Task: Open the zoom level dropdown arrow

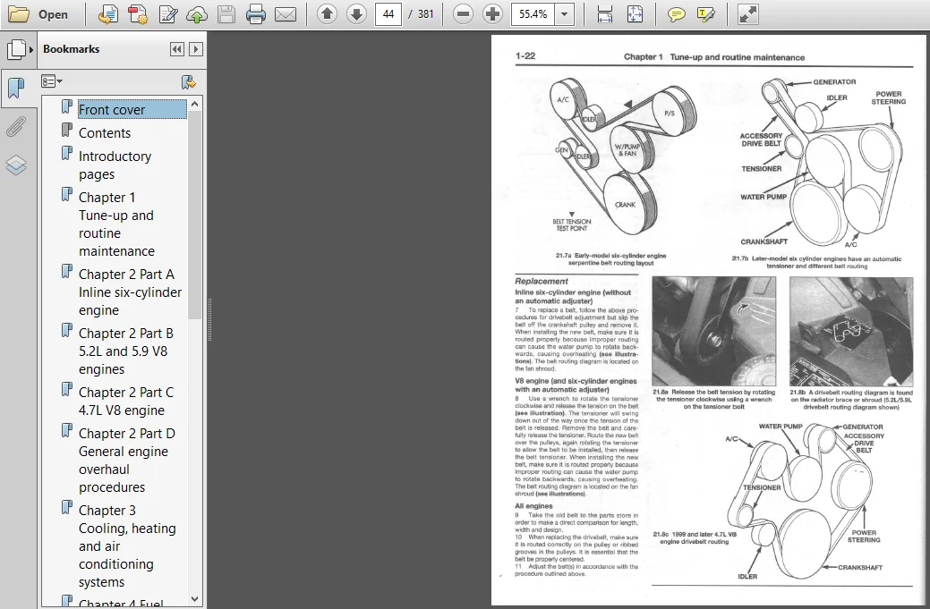Action: click(x=565, y=14)
